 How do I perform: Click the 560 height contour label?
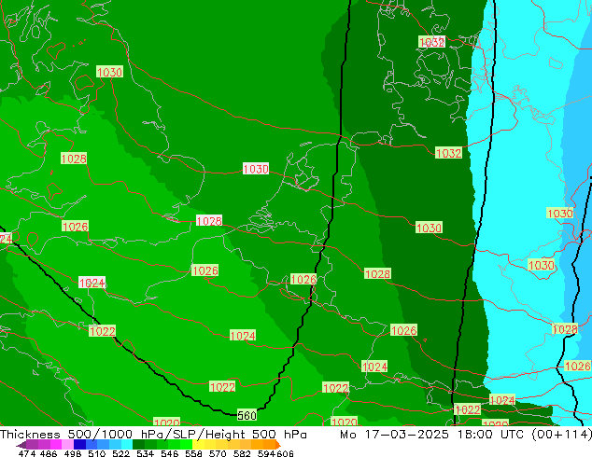tap(247, 415)
